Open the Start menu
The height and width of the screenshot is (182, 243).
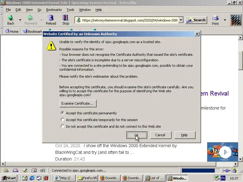click(9, 178)
